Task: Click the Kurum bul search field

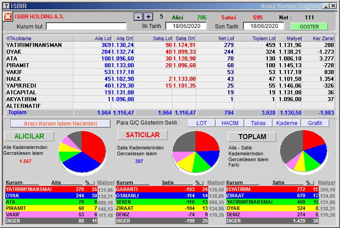Action: [86, 26]
